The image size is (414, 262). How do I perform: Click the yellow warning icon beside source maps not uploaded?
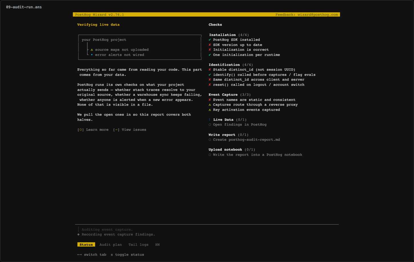point(92,50)
